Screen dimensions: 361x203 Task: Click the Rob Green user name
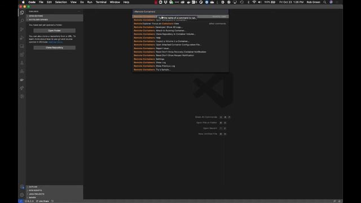314,2
